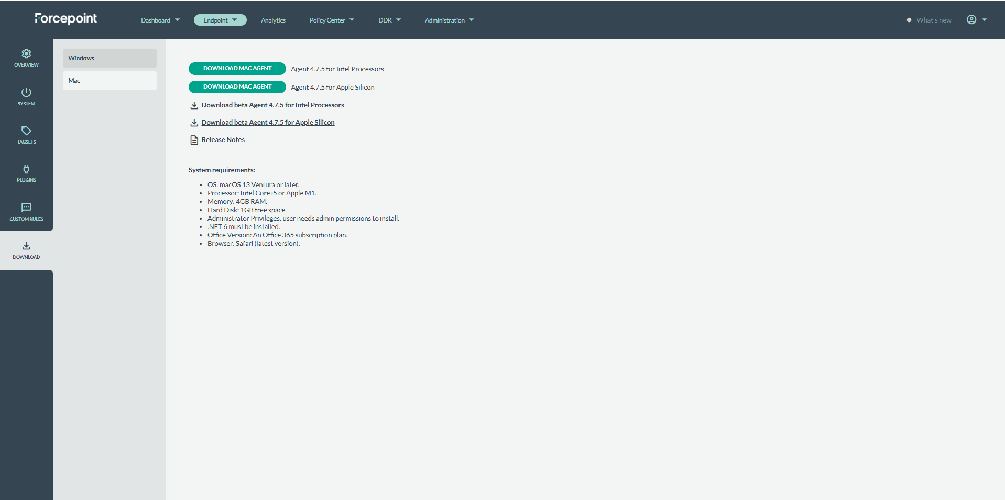1005x500 pixels.
Task: Click the Forcepoint logo
Action: pyautogui.click(x=66, y=19)
